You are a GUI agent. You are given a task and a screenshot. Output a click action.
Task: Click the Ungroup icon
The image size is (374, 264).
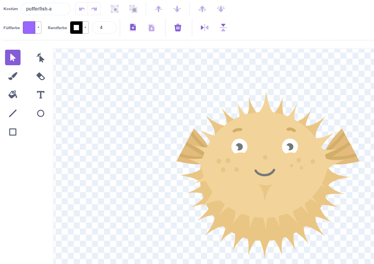(x=133, y=9)
